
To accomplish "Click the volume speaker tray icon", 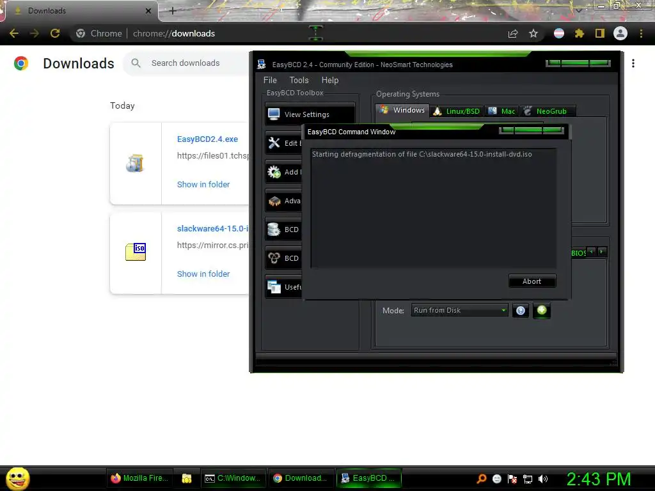I will (542, 478).
